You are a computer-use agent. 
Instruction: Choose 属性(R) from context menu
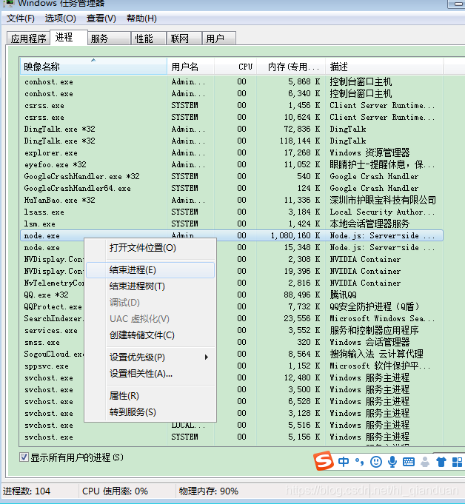coord(150,396)
